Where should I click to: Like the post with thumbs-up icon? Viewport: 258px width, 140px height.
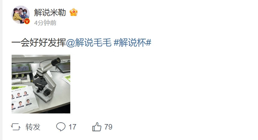[97, 127]
